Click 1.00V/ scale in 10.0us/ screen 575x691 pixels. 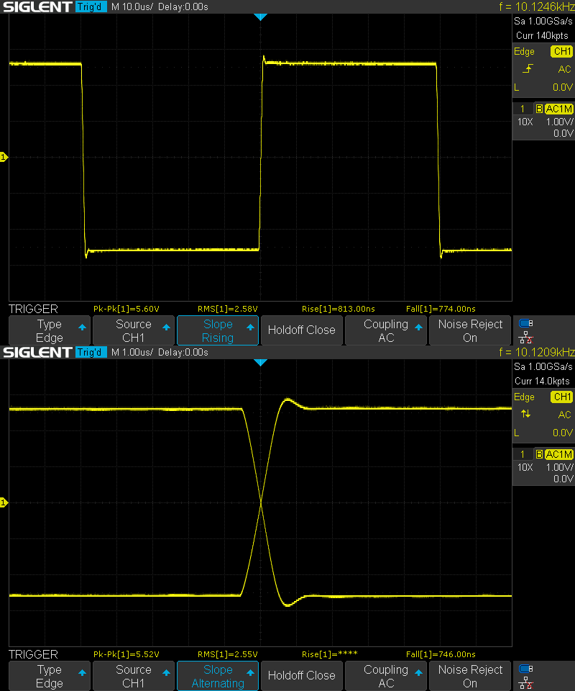pyautogui.click(x=560, y=122)
